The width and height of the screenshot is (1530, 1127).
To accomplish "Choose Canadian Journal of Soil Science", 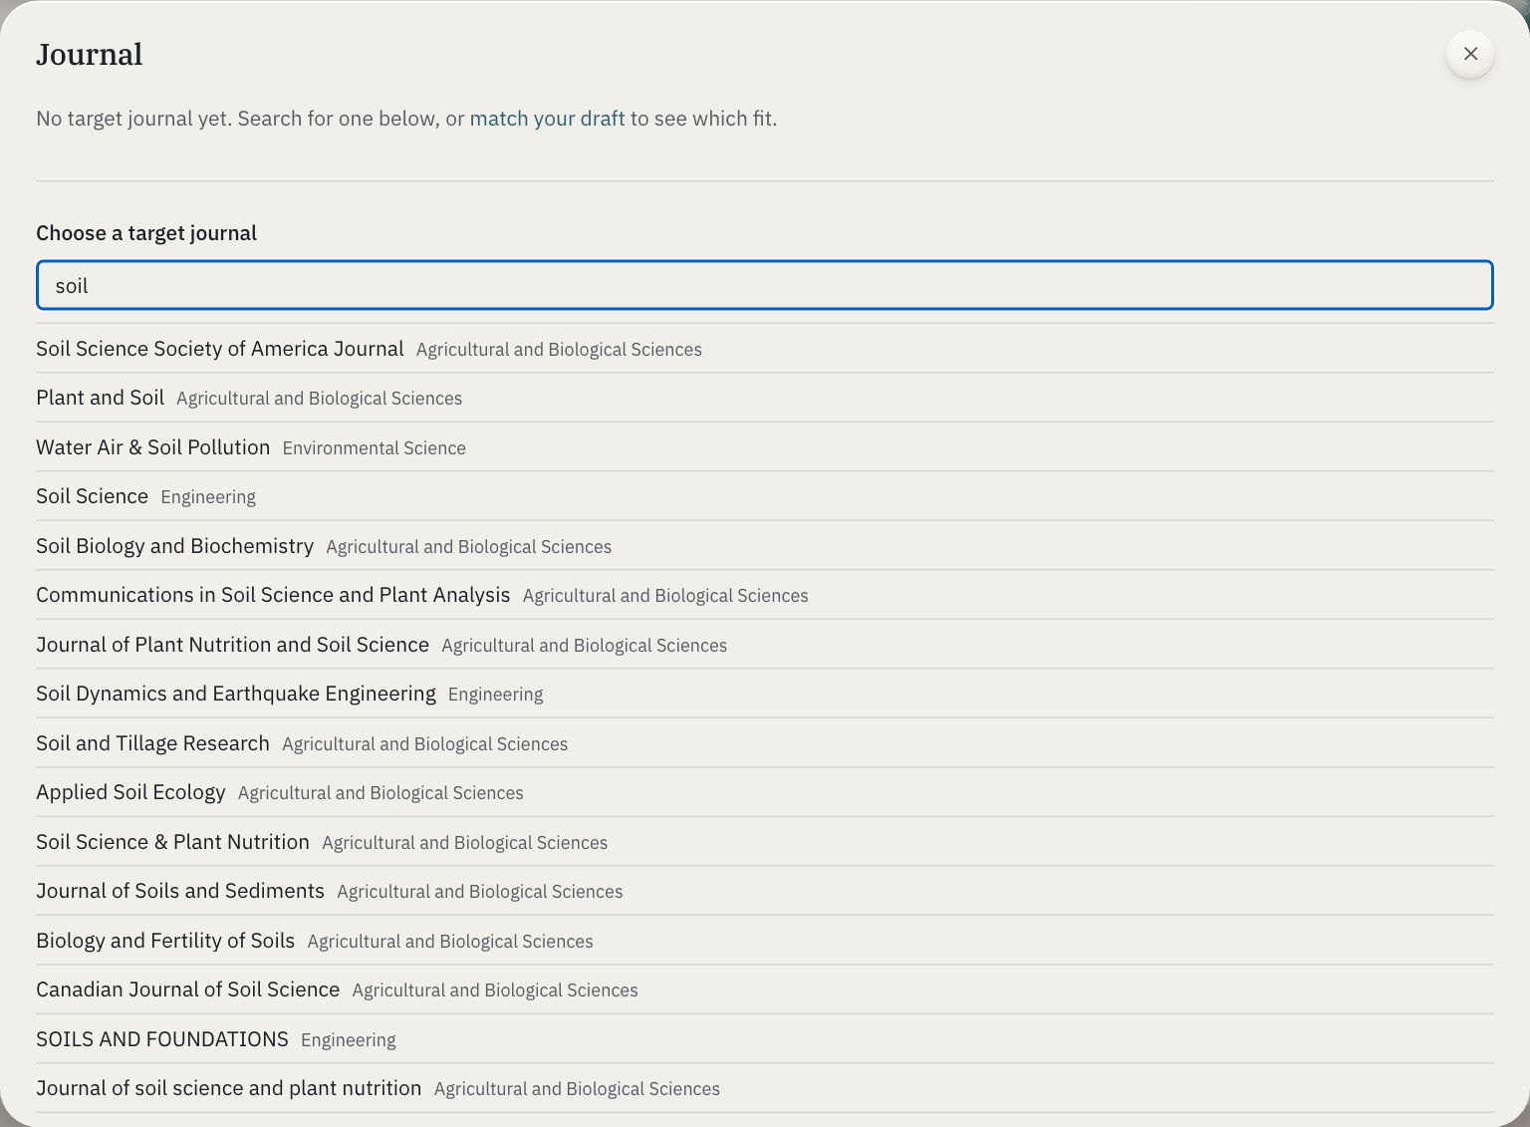I will pos(765,989).
